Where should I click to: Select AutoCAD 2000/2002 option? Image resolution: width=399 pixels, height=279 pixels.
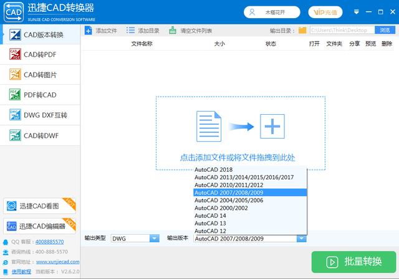[250, 208]
